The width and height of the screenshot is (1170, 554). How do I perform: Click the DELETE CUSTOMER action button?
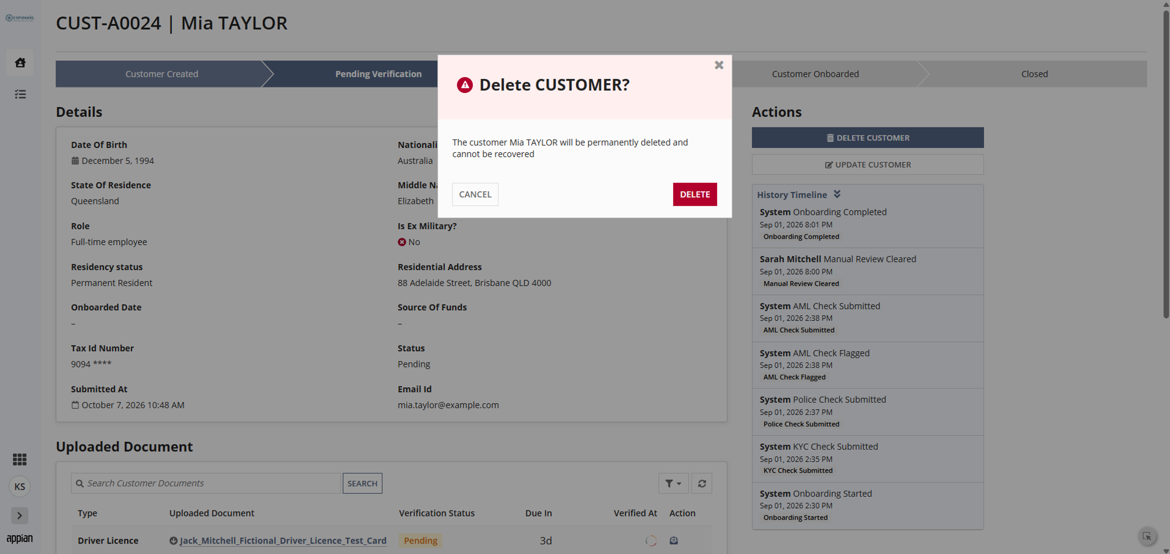pyautogui.click(x=867, y=138)
